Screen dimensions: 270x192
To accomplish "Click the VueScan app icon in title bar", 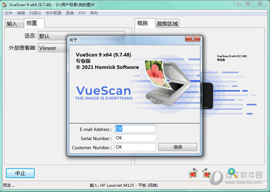I will click(x=4, y=4).
